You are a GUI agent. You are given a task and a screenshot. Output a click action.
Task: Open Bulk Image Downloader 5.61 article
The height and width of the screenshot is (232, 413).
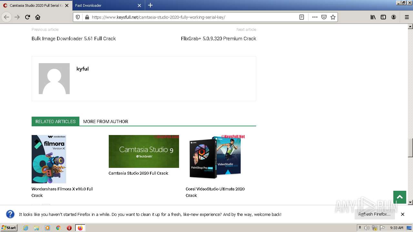coord(74,39)
